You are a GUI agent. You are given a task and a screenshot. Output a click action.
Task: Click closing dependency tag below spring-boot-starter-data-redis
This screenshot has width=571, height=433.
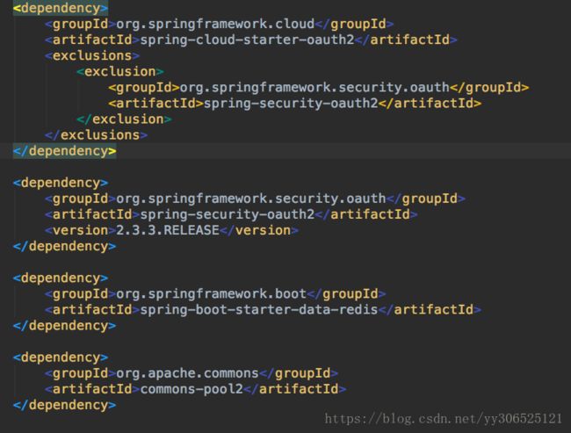(x=64, y=325)
